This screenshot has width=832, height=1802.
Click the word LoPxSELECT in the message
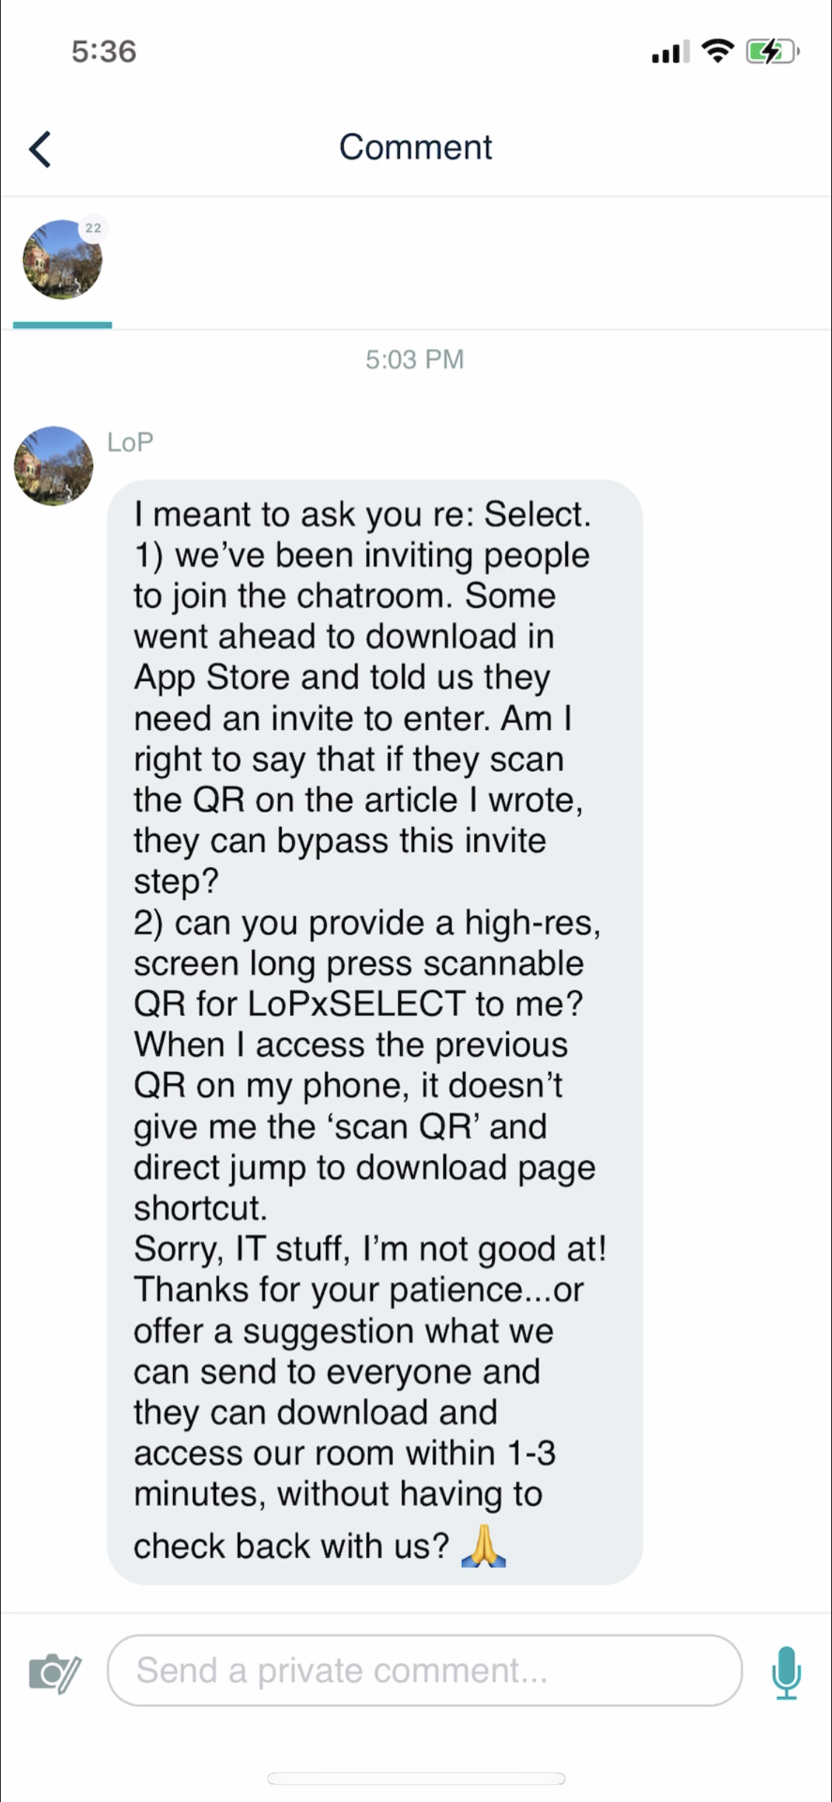point(356,1004)
